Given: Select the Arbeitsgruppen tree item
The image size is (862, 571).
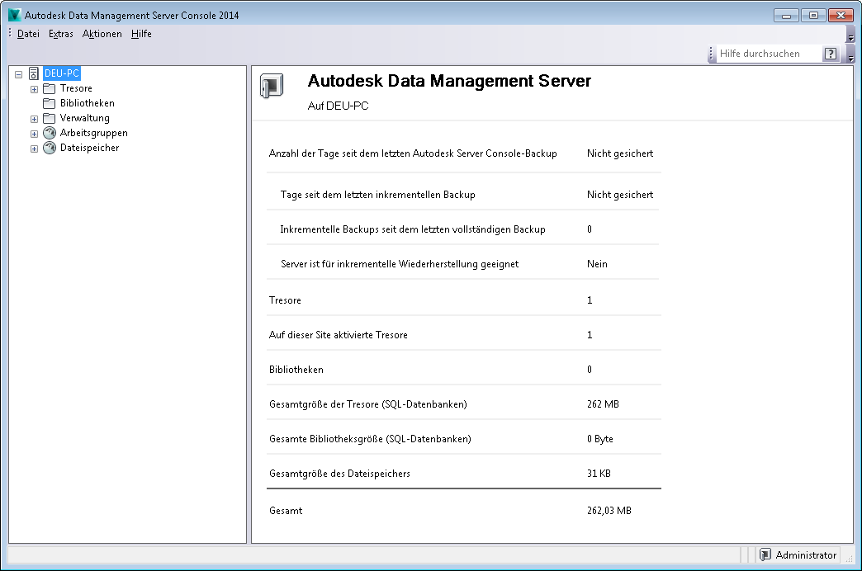Looking at the screenshot, I should point(93,133).
